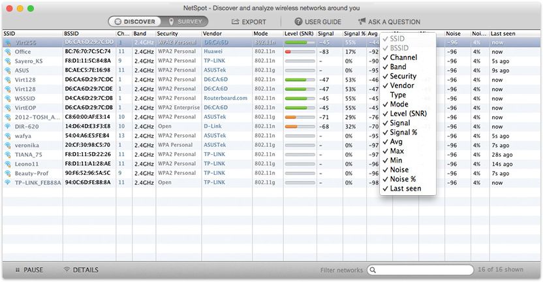The image size is (543, 282).
Task: Click the Wi-Fi icon beside DIR-620
Action: 8,127
